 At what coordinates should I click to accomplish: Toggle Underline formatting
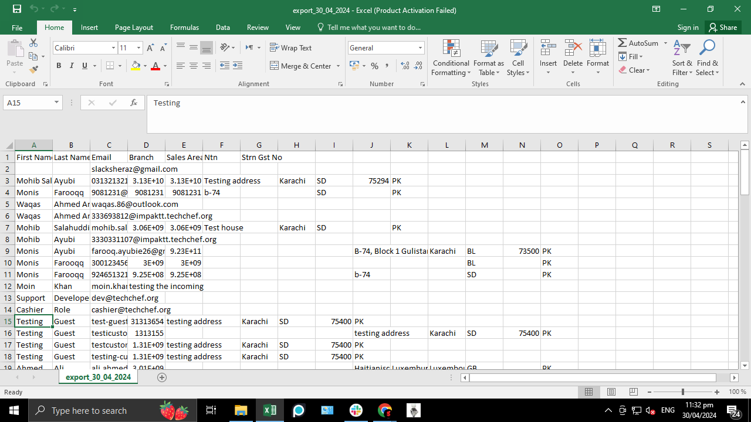click(84, 66)
